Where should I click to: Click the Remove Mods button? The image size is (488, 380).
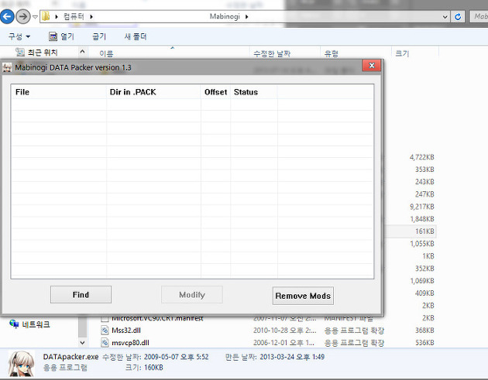tap(303, 296)
